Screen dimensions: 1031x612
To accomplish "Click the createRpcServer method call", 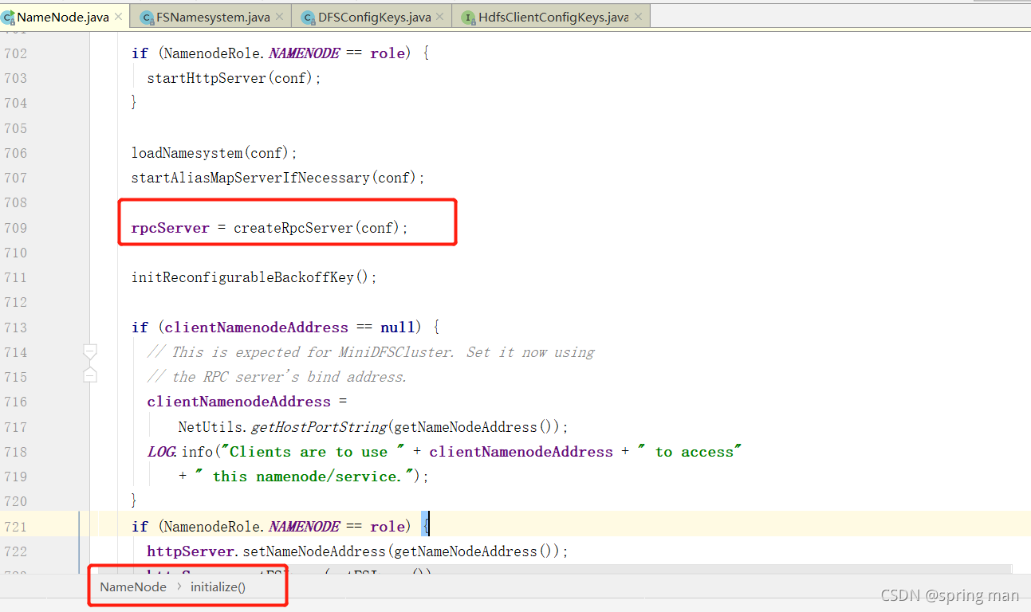I will 293,228.
